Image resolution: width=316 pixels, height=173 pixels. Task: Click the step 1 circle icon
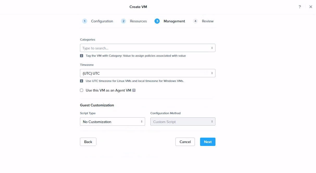[85, 21]
